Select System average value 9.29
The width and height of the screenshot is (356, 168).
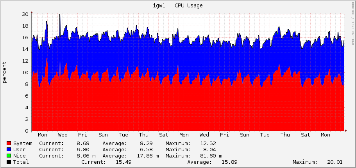click(146, 143)
